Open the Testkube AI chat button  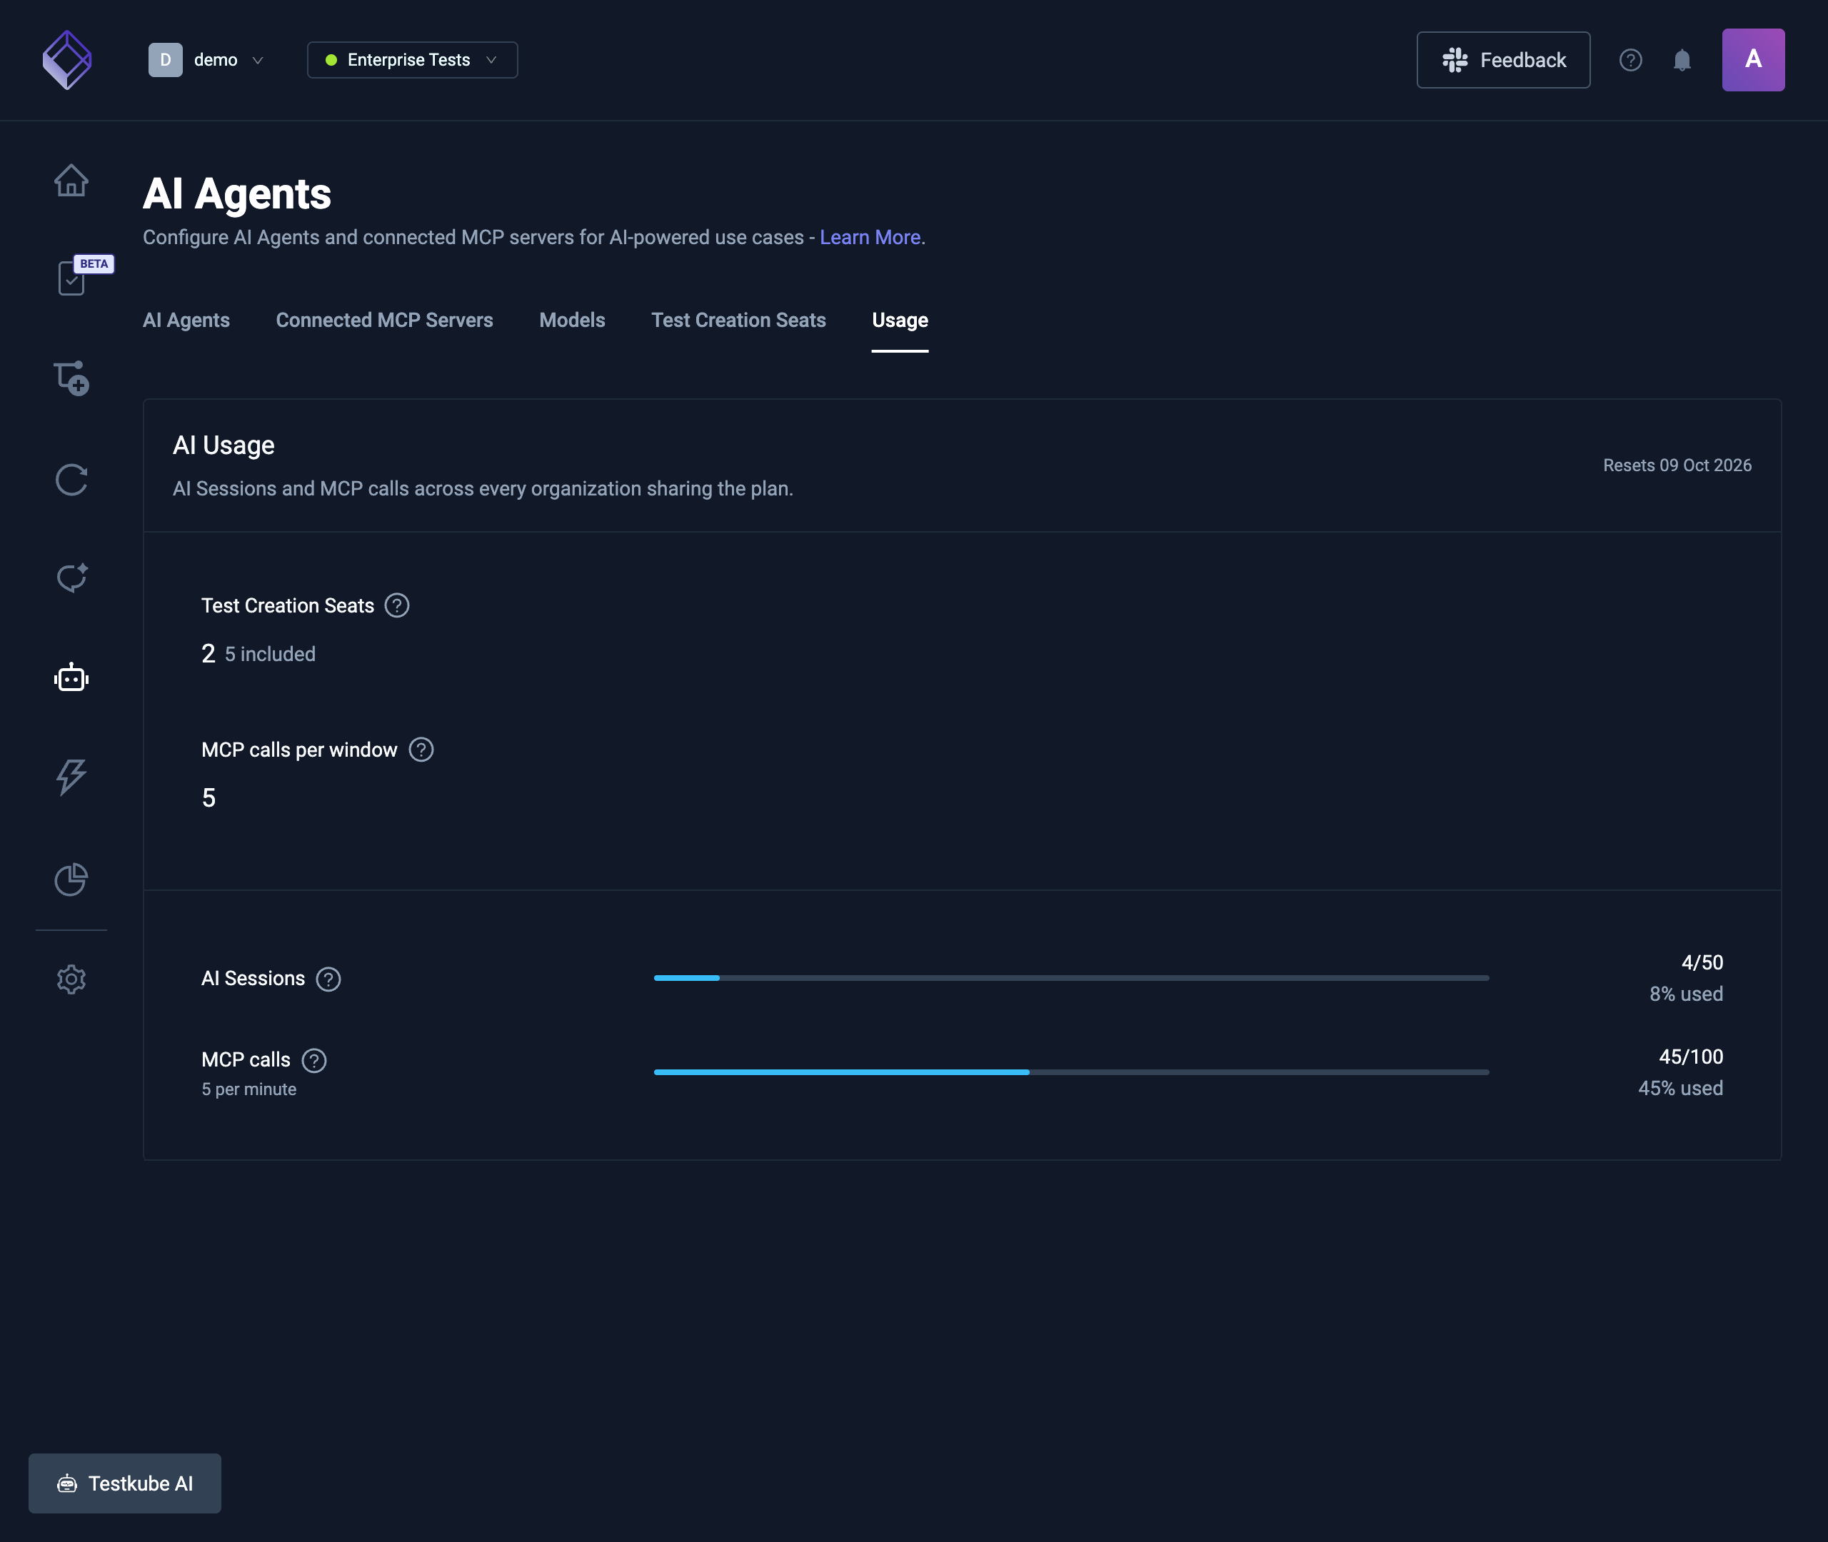pos(125,1483)
